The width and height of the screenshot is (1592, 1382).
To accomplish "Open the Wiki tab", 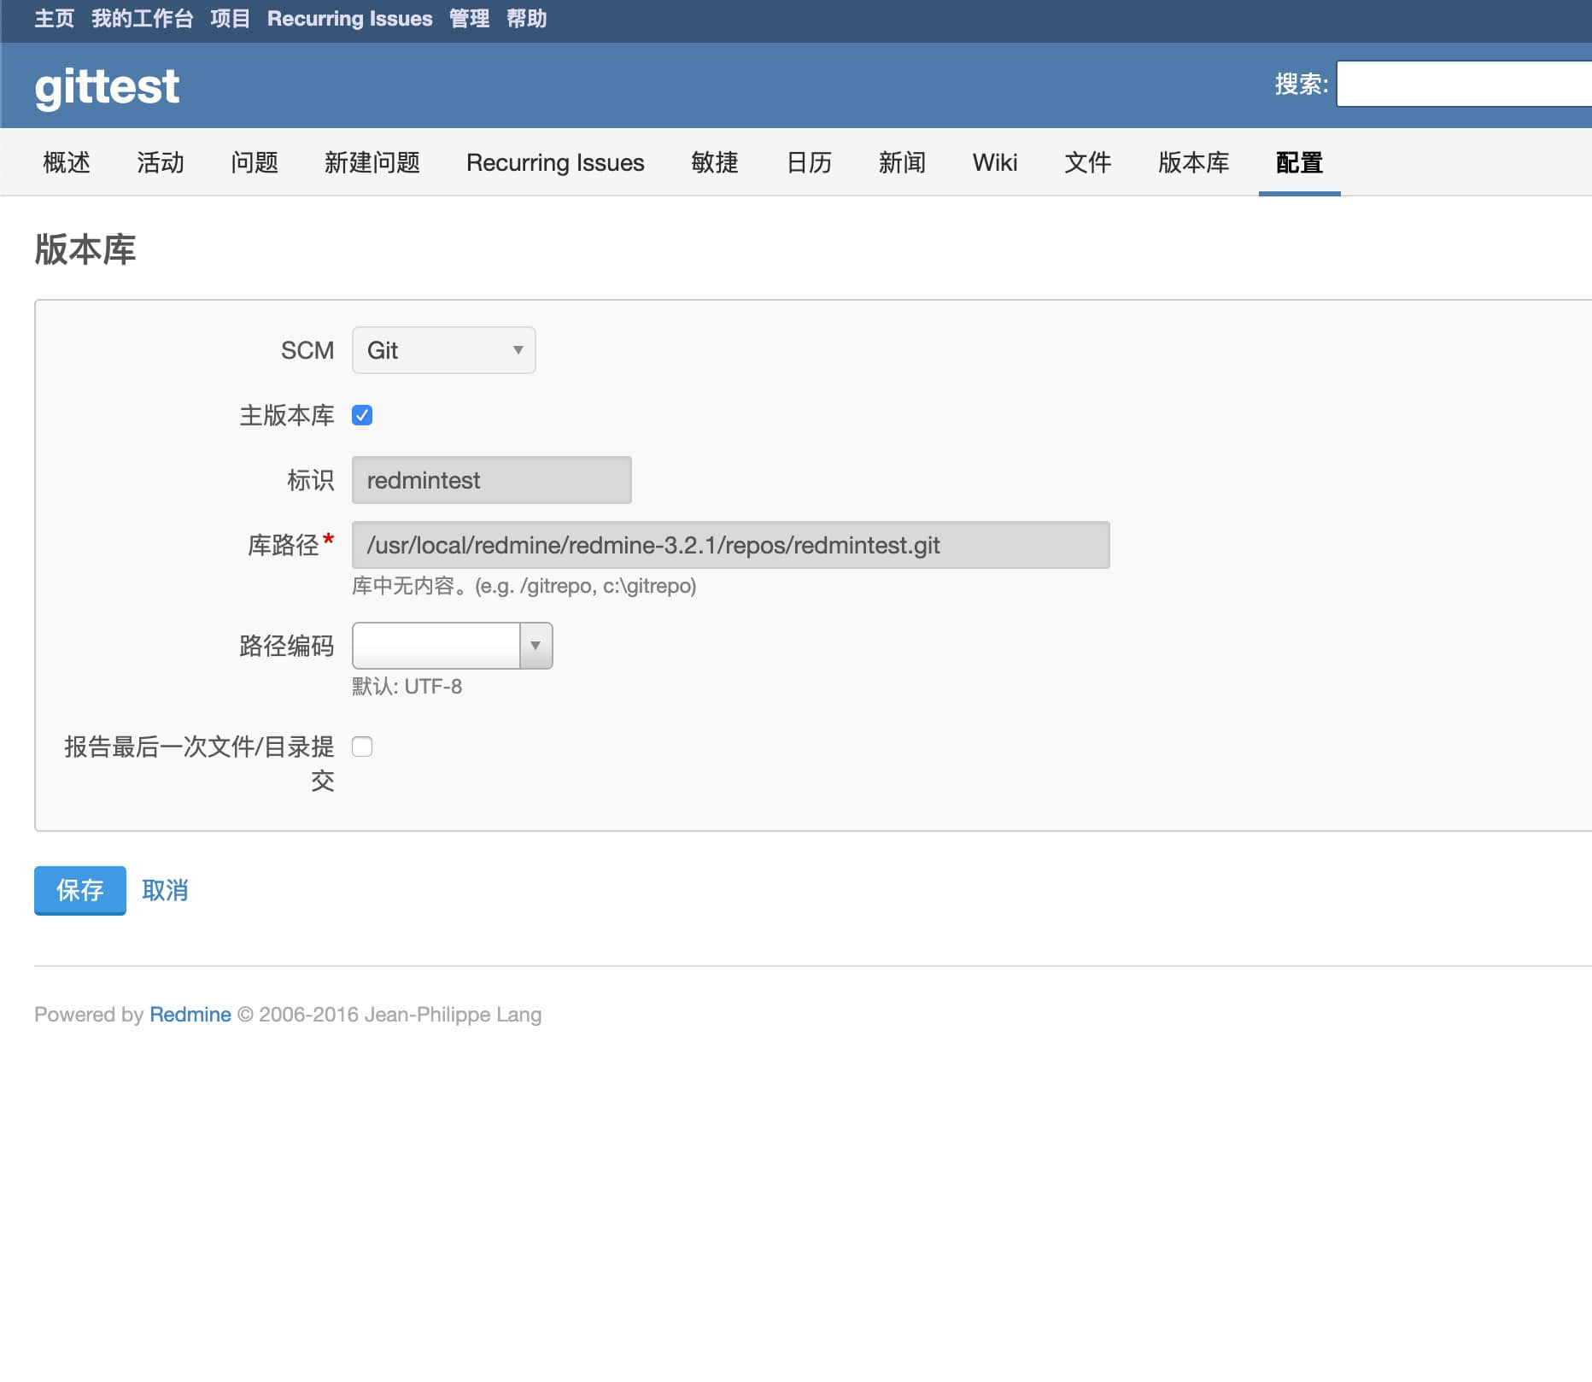I will [x=994, y=162].
